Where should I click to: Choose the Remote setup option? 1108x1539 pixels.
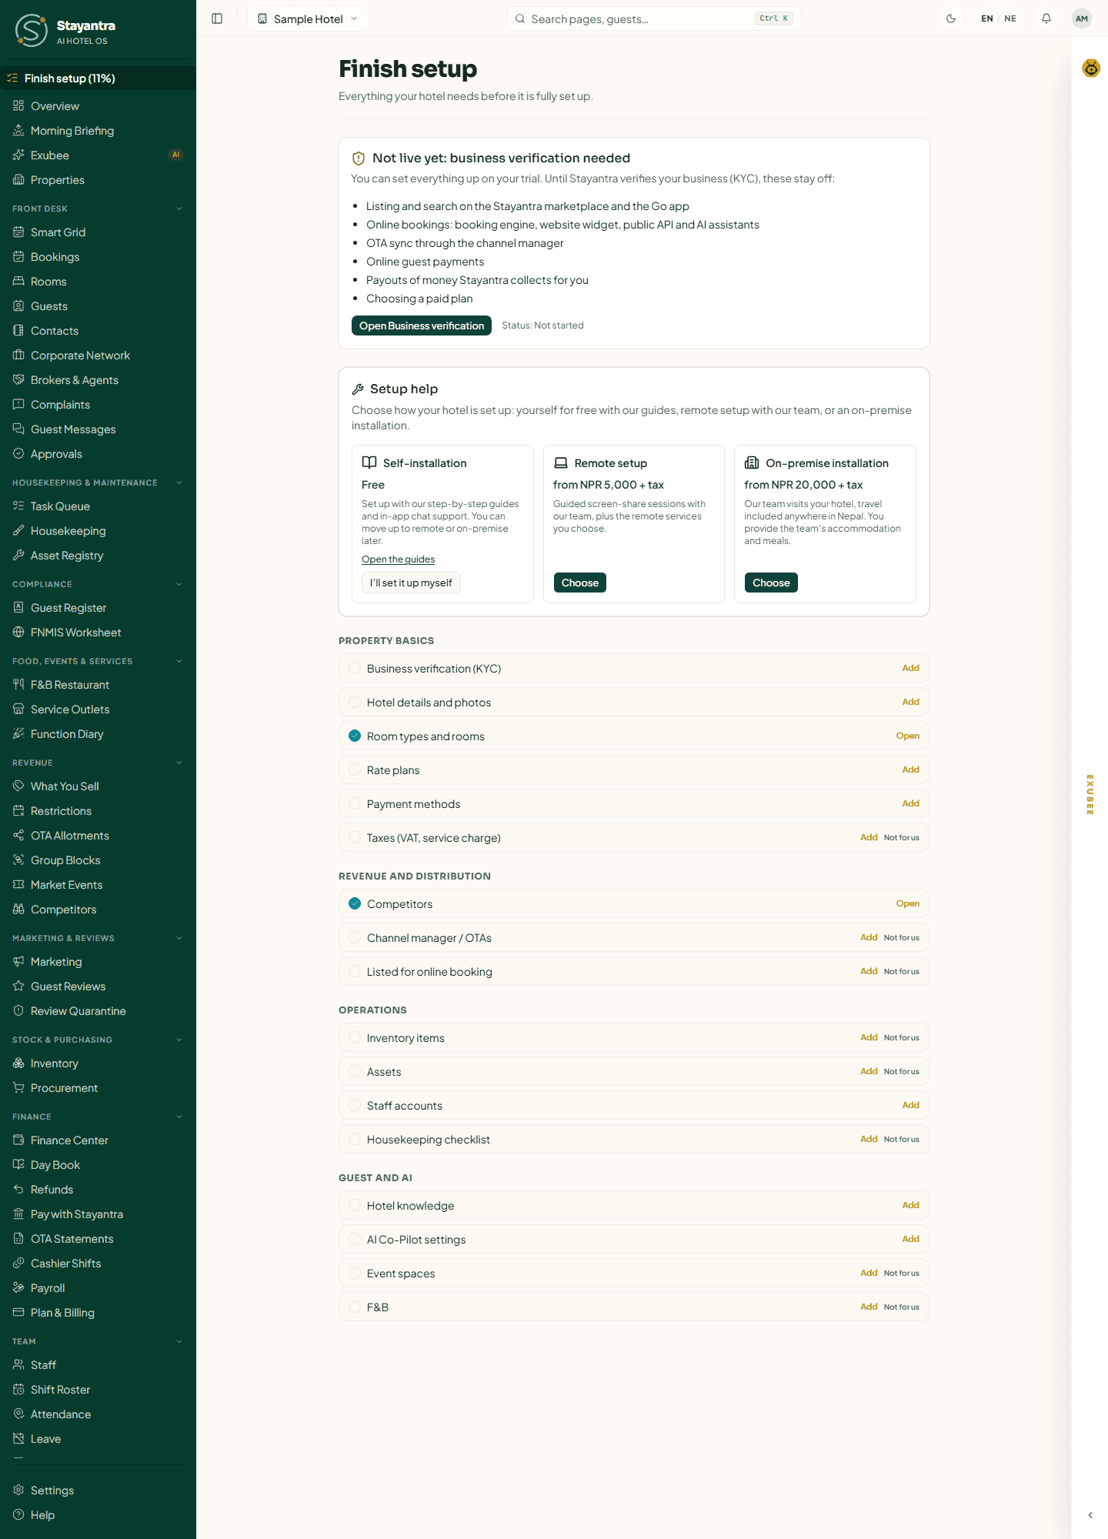coord(580,583)
